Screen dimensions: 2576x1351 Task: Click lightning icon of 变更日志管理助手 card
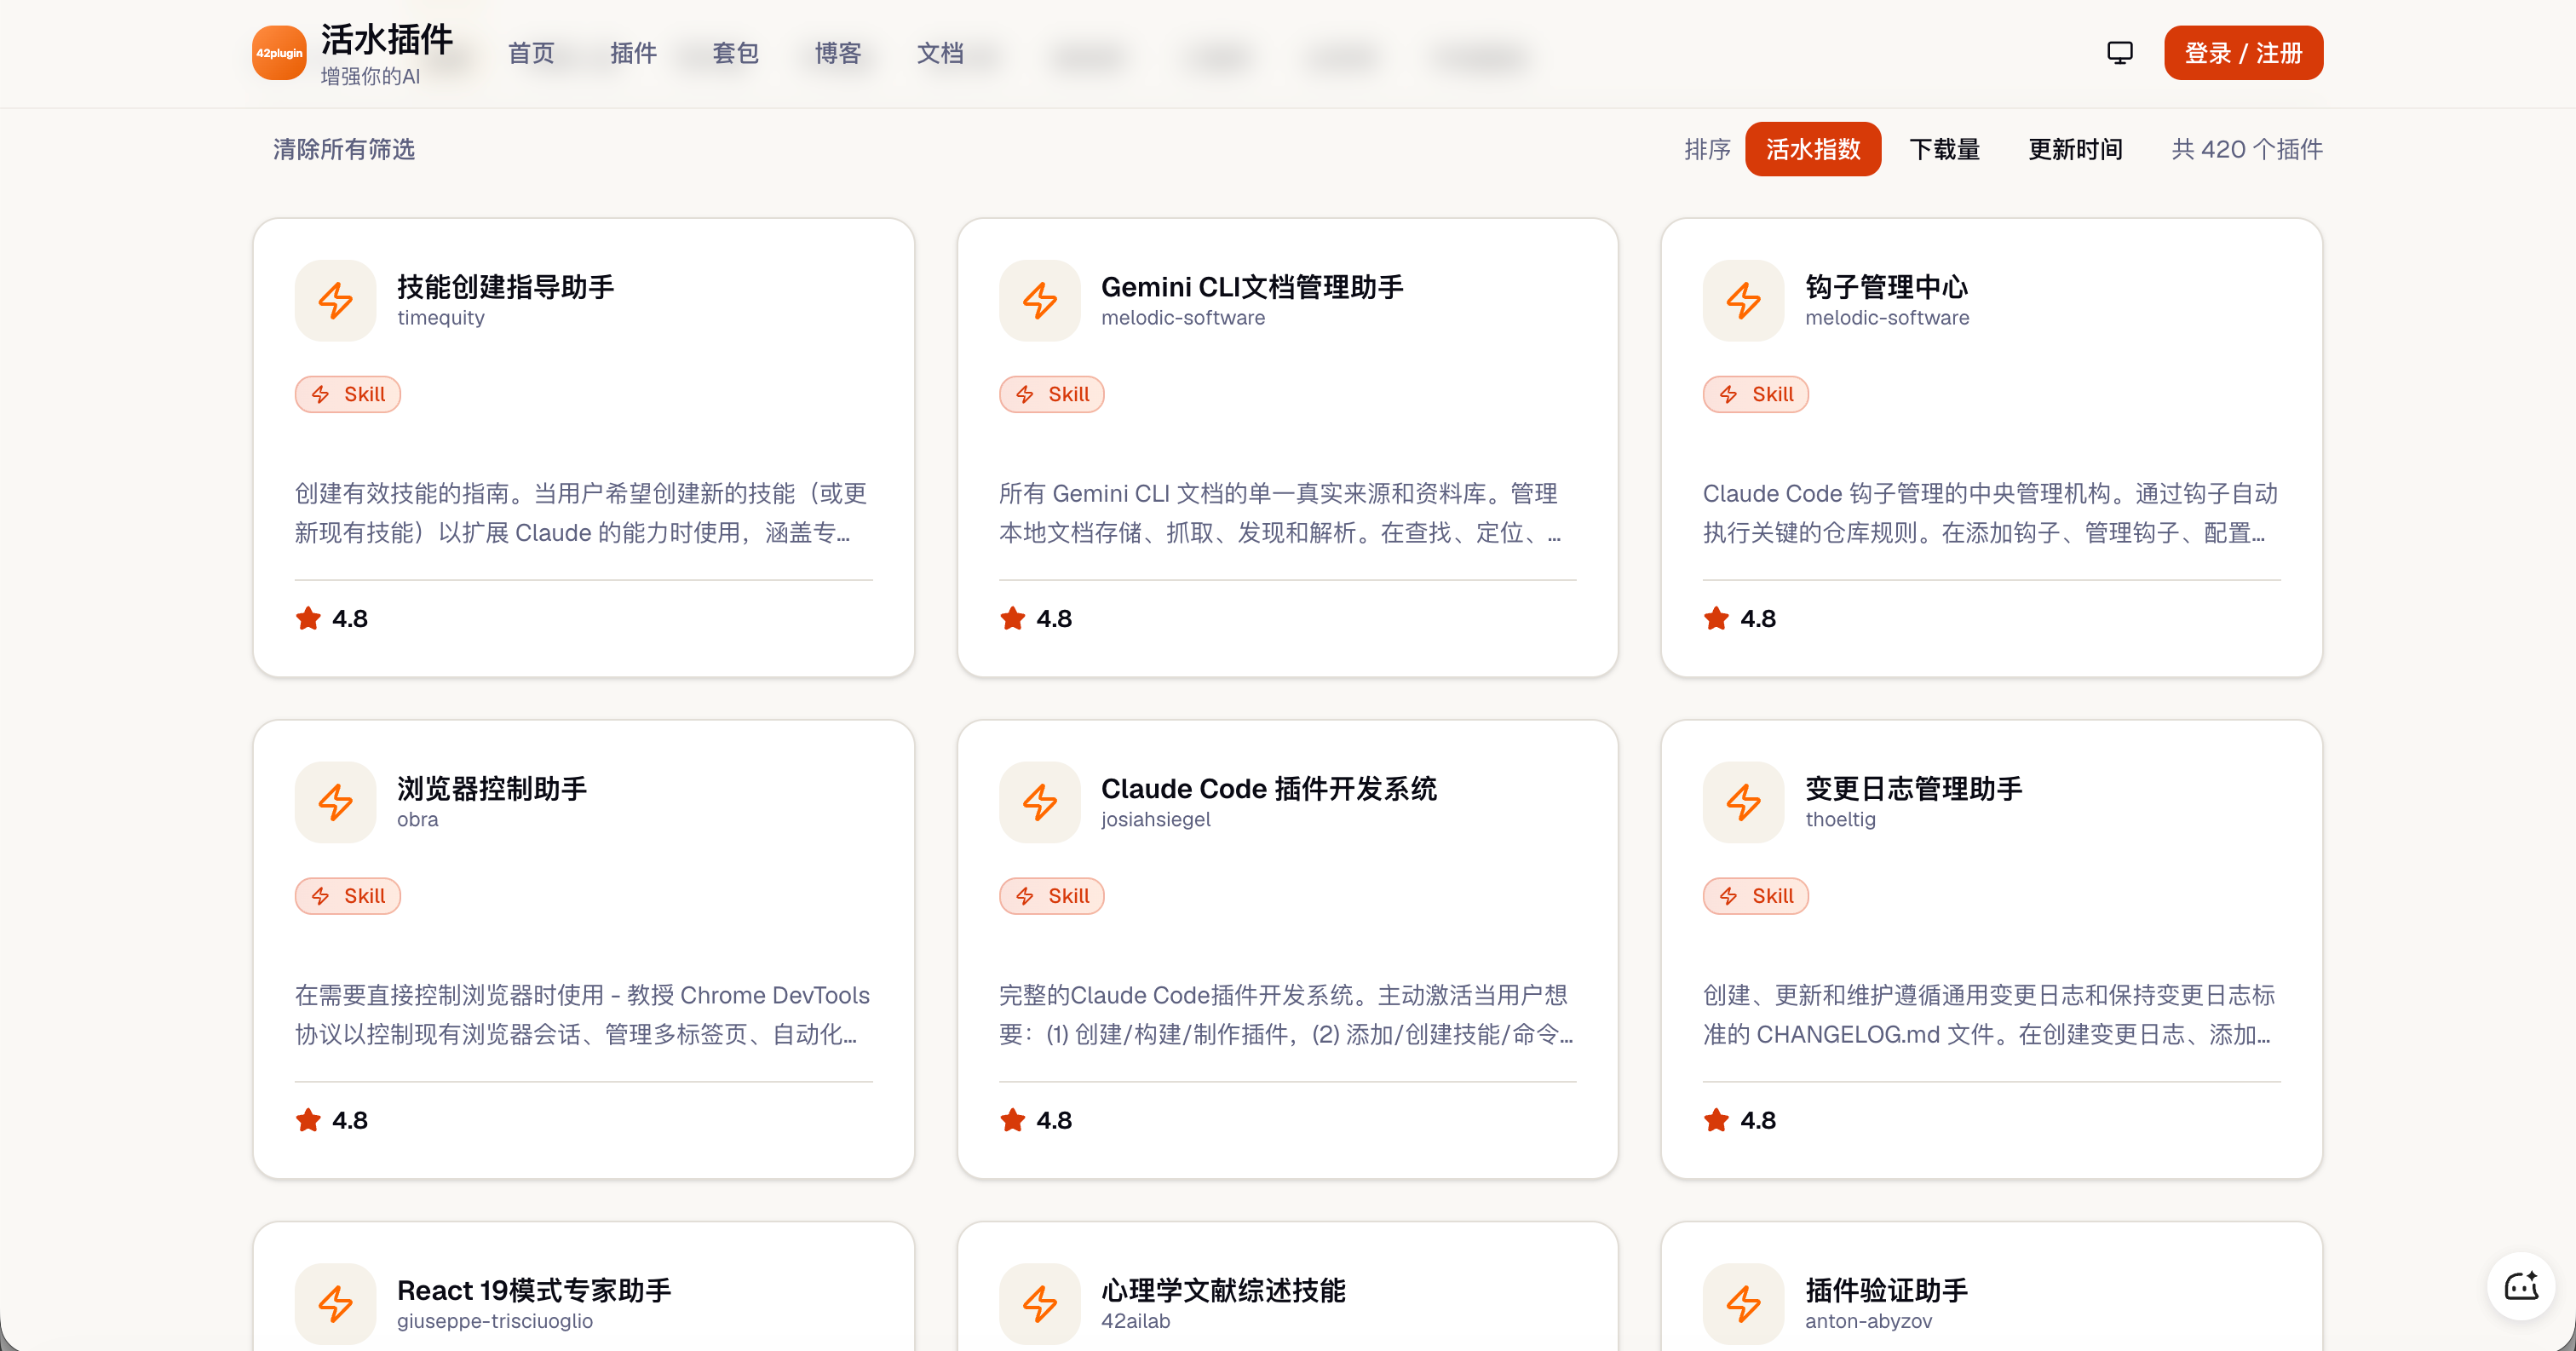[1743, 803]
